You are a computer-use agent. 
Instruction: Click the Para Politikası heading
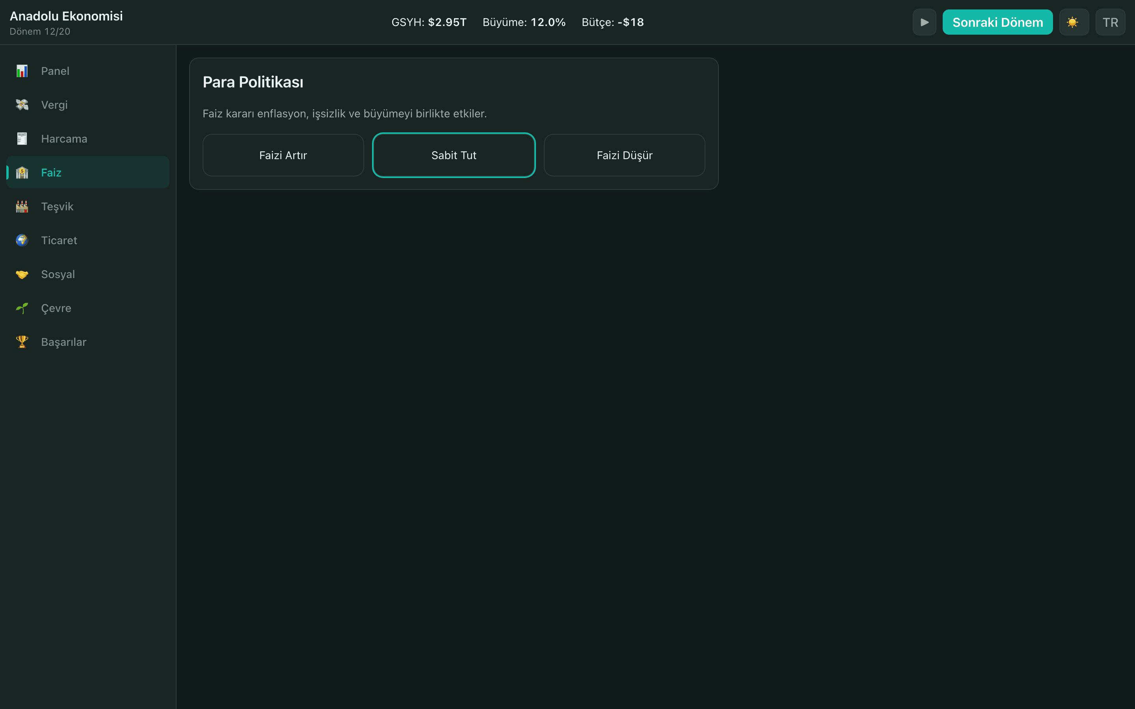(x=253, y=82)
